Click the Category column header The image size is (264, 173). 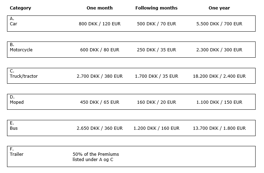[x=20, y=8]
